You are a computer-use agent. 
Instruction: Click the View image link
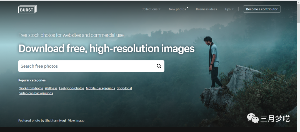pos(76,121)
